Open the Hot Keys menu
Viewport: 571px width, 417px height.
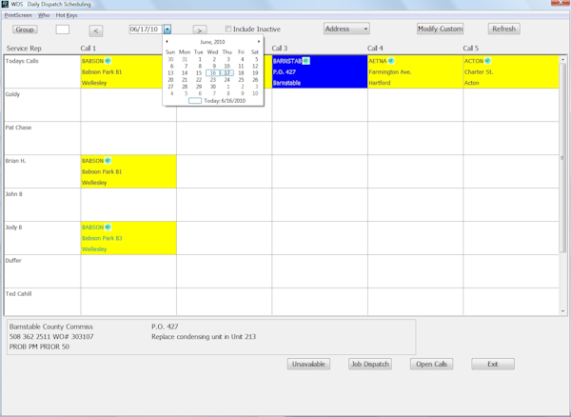tap(67, 15)
